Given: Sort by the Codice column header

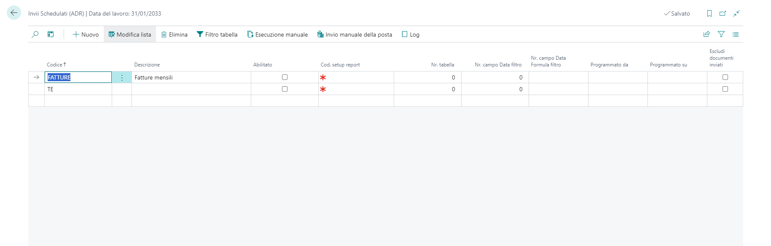Looking at the screenshot, I should (55, 65).
